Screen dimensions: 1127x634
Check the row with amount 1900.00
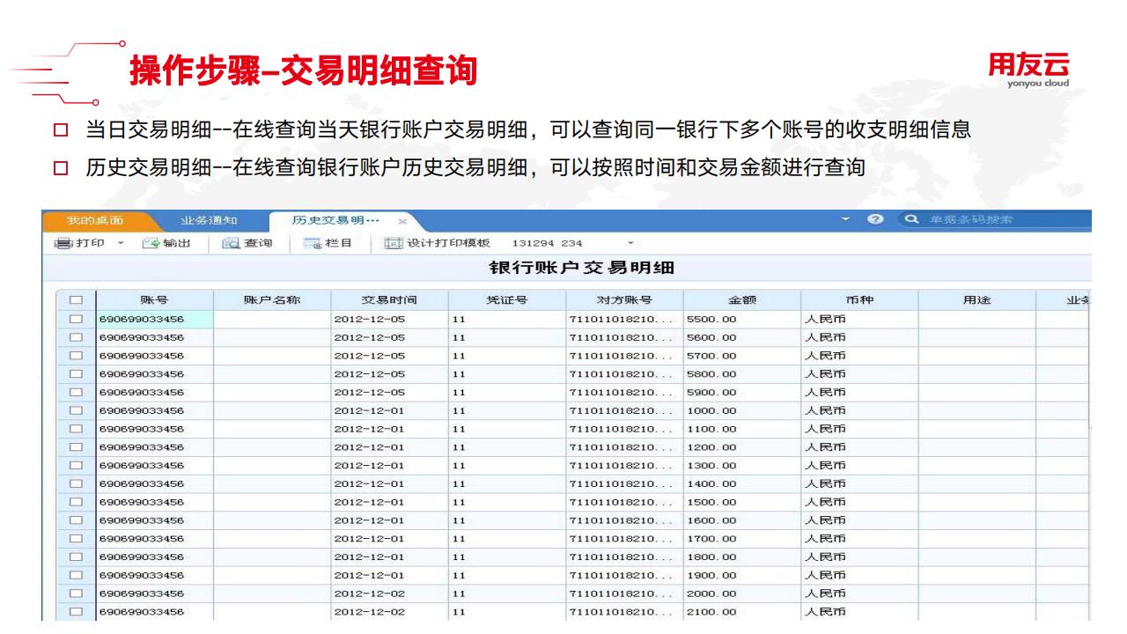pyautogui.click(x=75, y=575)
